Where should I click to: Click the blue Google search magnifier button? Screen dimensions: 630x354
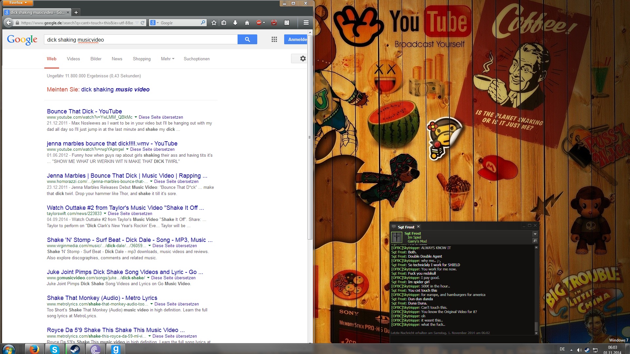pyautogui.click(x=247, y=39)
